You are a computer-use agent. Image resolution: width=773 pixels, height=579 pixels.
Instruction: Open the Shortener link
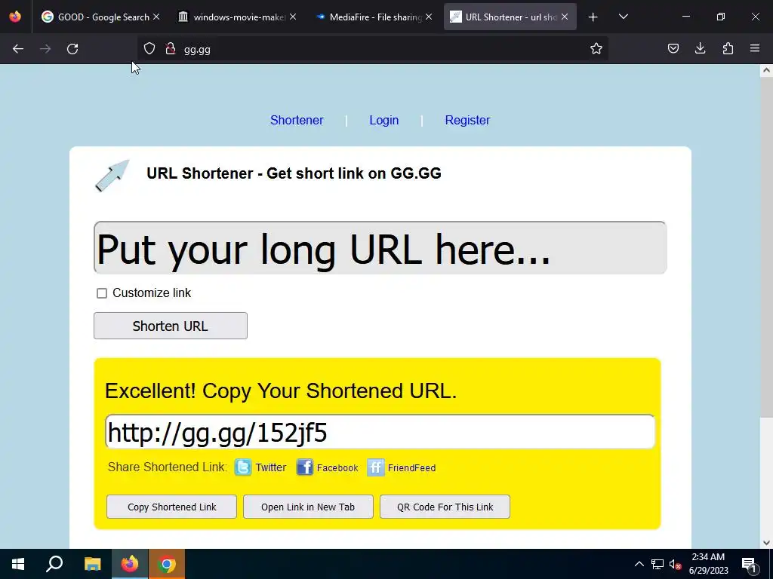coord(297,120)
